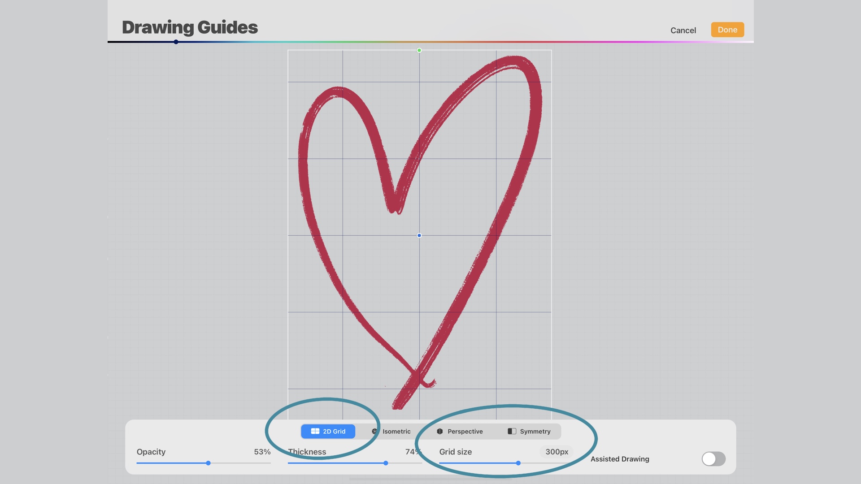Click the Assisted Drawing label
Viewport: 861px width, 484px height.
(x=620, y=459)
